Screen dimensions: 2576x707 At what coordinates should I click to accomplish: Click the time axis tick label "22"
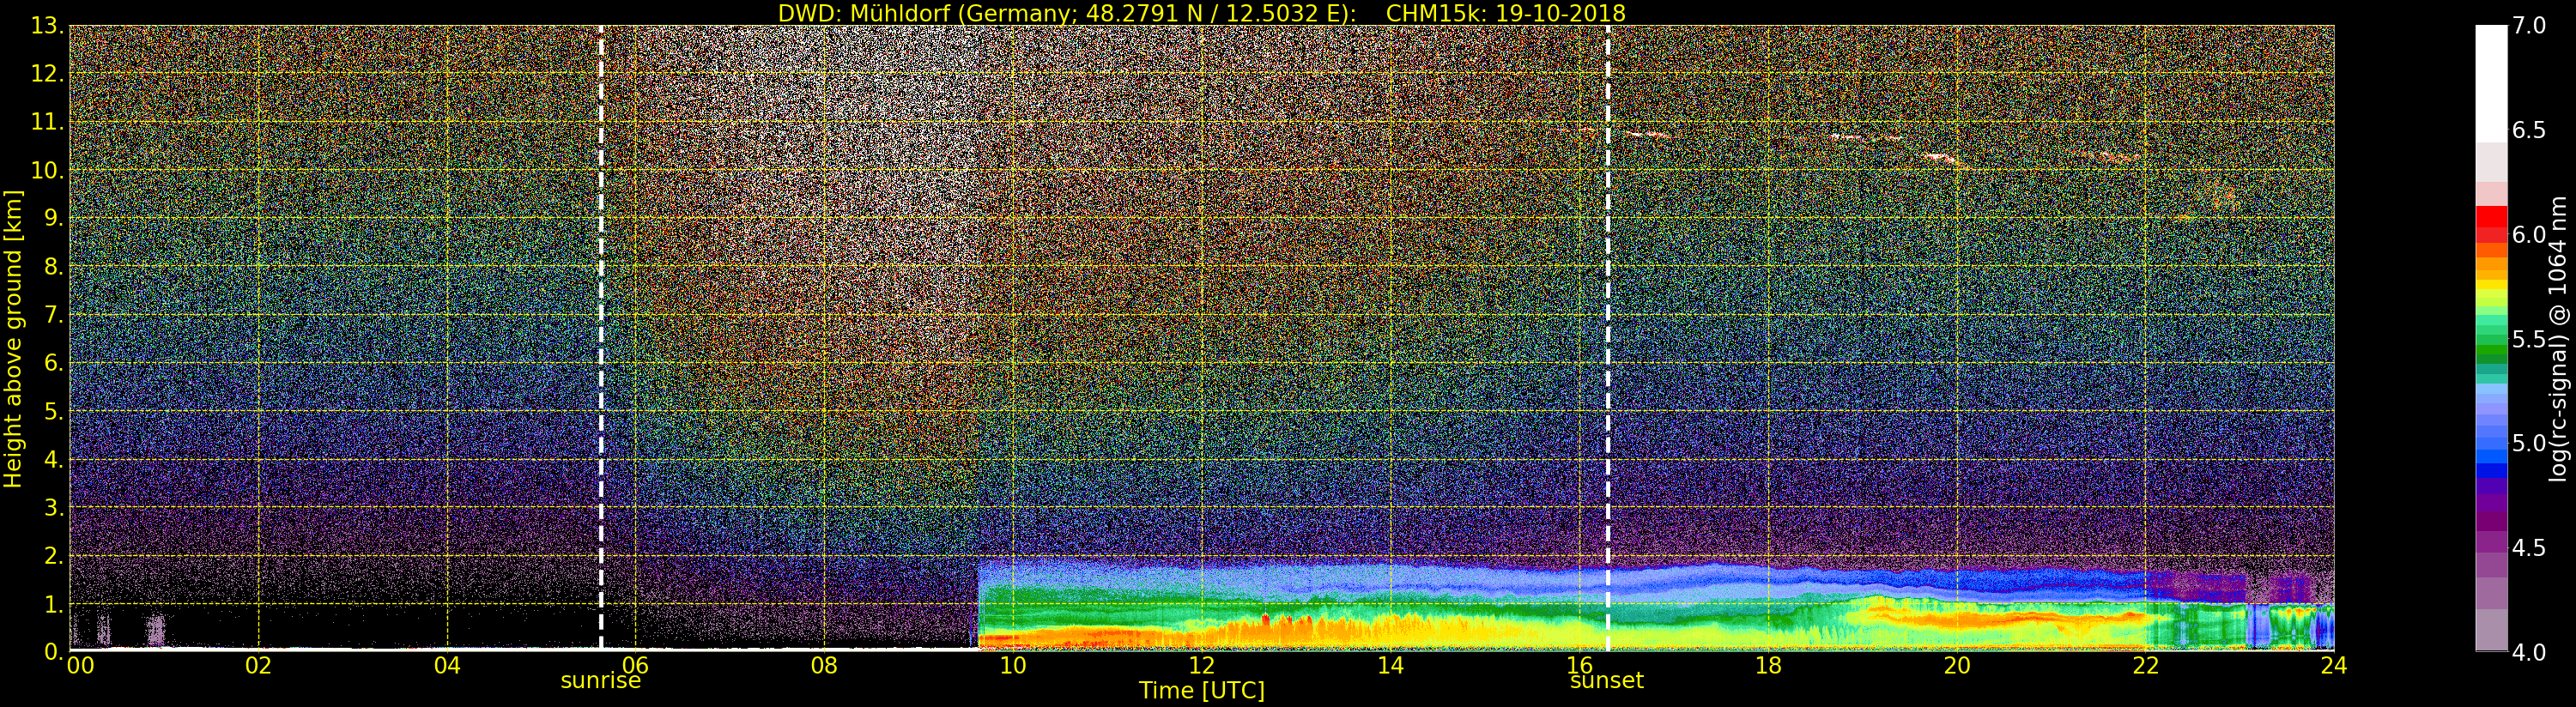pos(2146,666)
